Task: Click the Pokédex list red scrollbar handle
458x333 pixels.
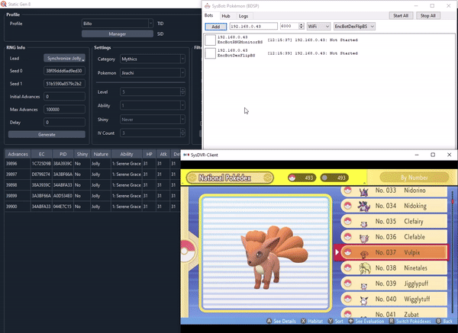Action: point(453,201)
